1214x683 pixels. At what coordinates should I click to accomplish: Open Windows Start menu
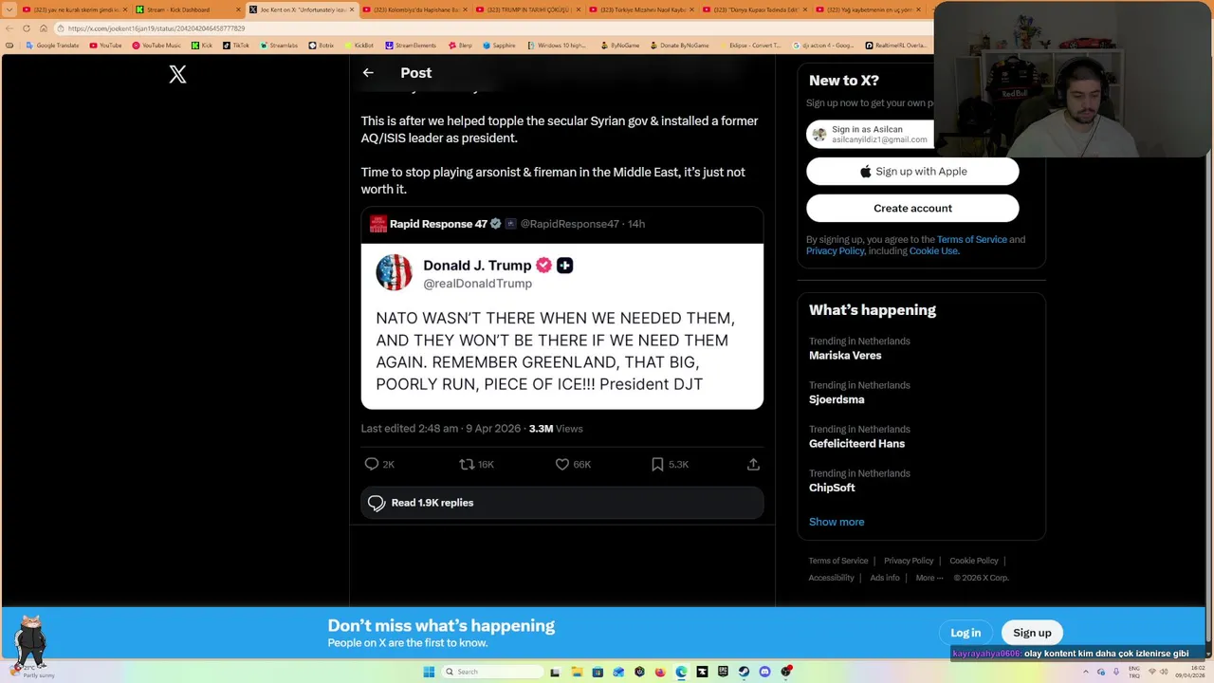pyautogui.click(x=429, y=672)
